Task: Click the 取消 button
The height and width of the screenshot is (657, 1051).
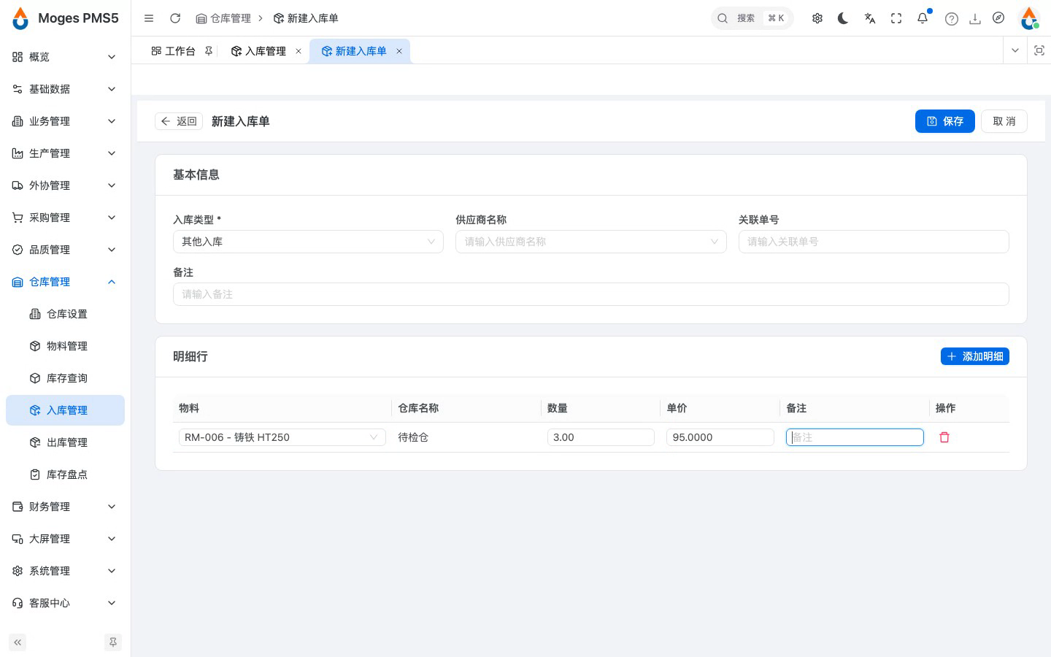Action: click(1004, 121)
